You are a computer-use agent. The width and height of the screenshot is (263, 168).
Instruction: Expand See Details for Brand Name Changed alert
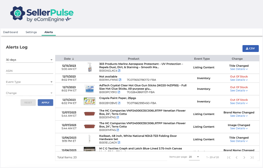(239, 116)
